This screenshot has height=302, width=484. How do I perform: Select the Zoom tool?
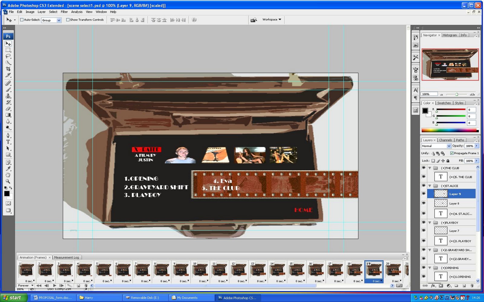click(8, 181)
